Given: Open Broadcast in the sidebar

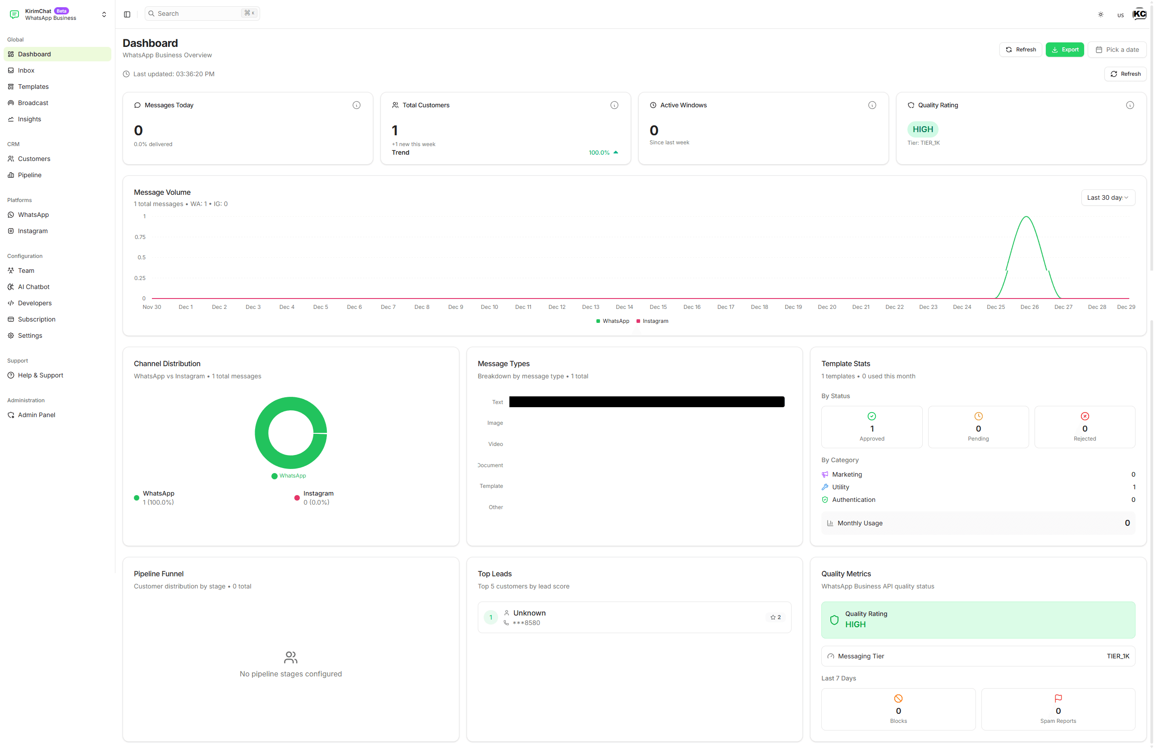Looking at the screenshot, I should coord(33,103).
